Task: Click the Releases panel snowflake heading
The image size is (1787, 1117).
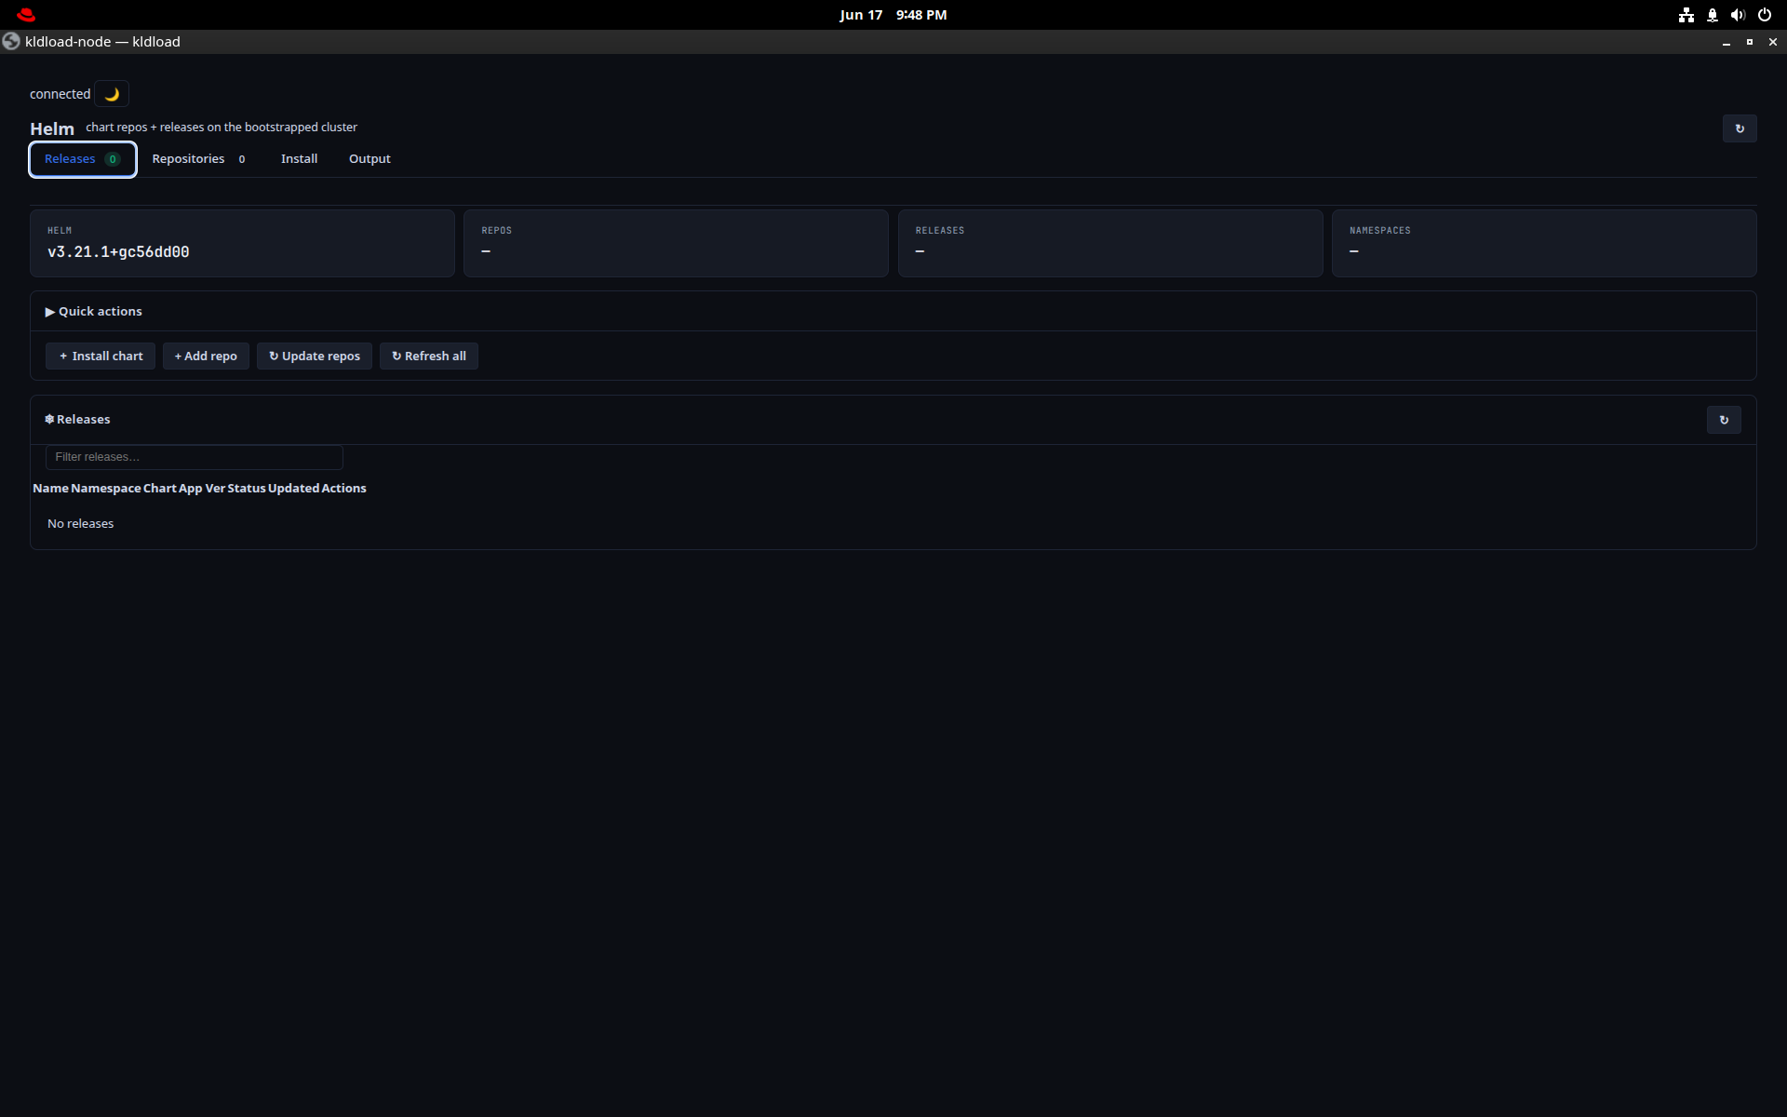Action: click(77, 420)
